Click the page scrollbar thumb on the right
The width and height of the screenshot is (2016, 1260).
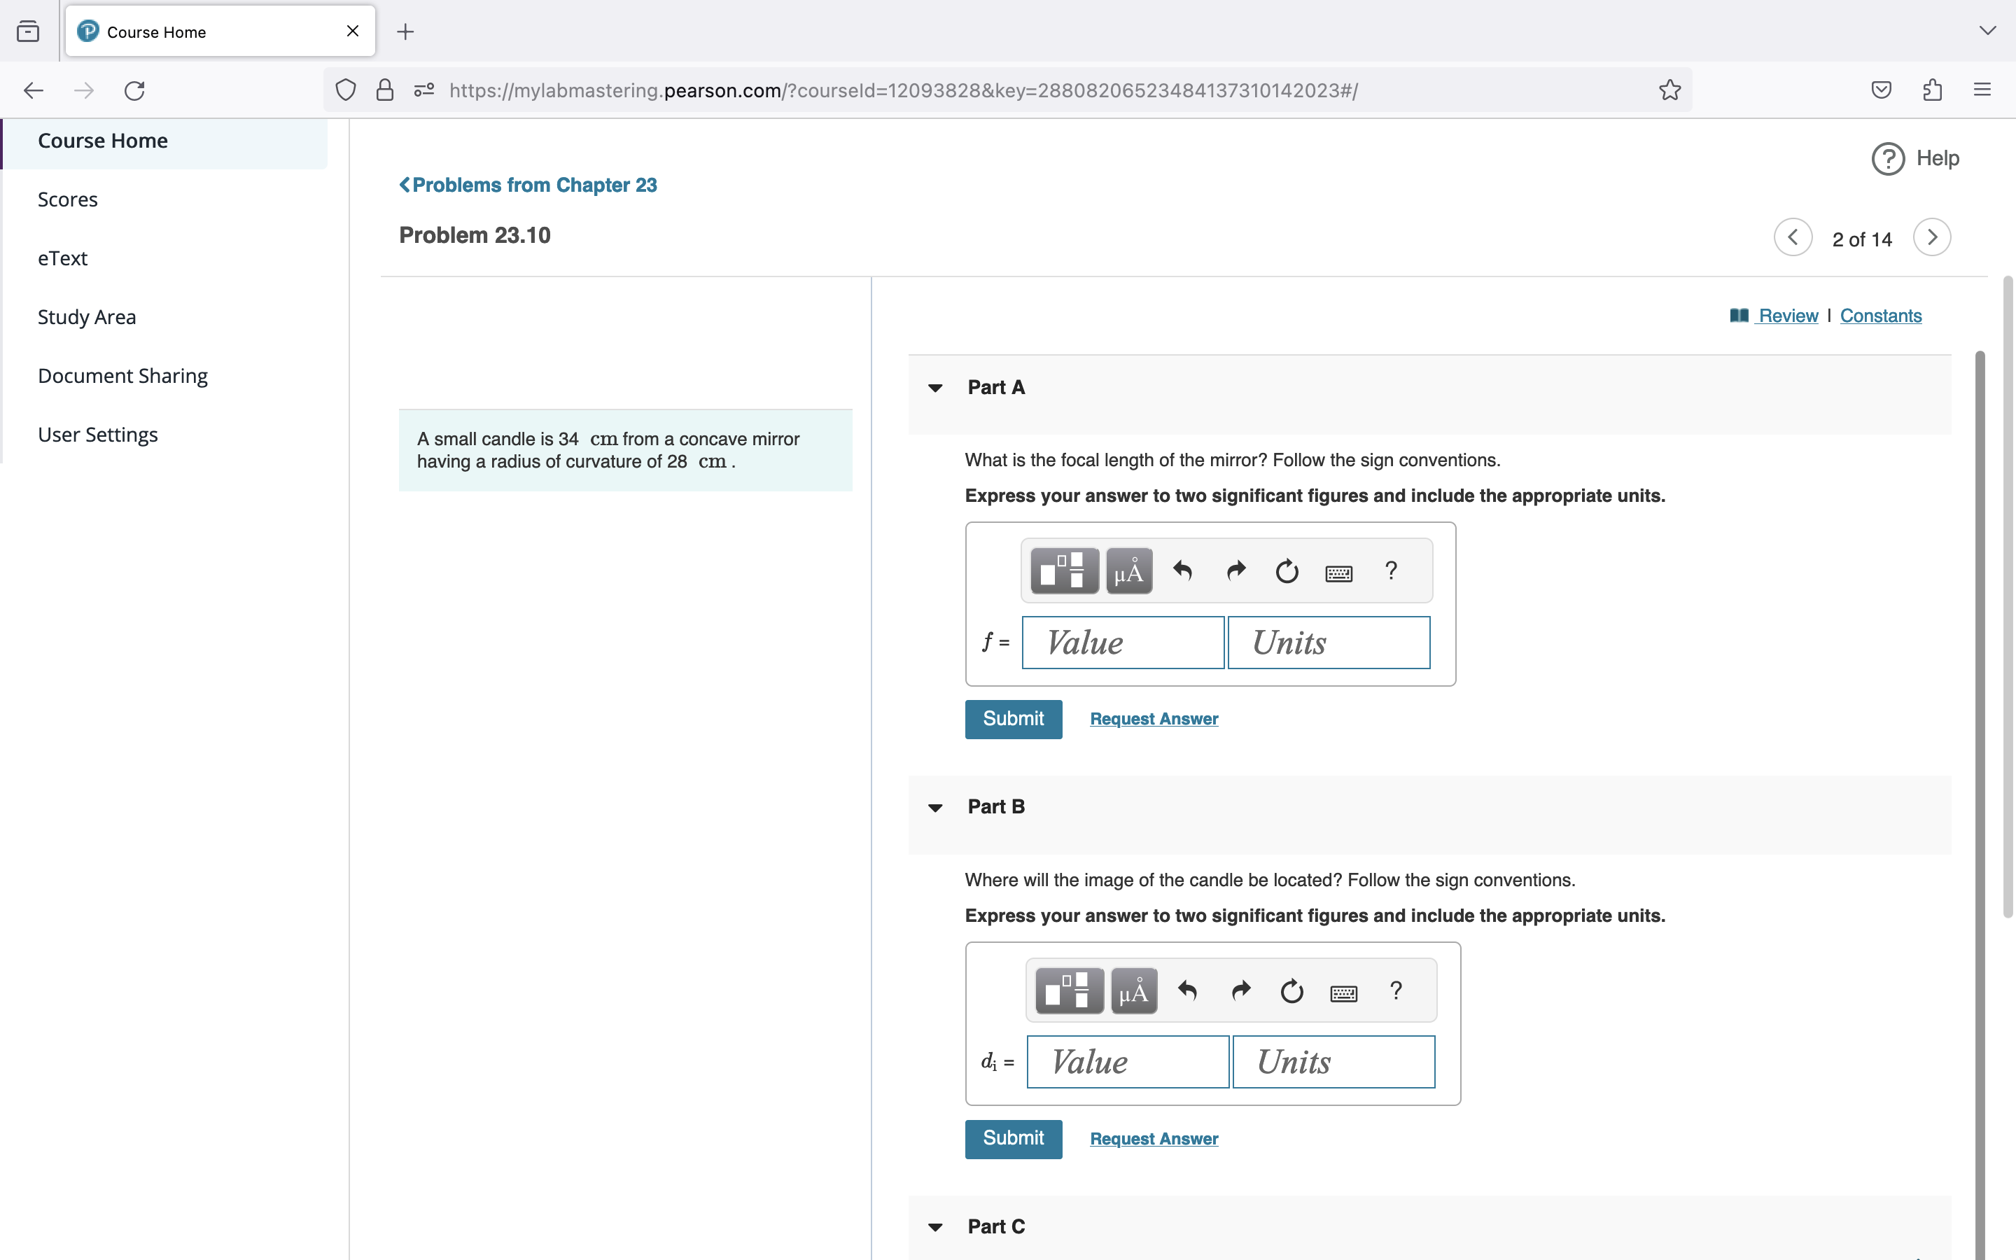(2008, 596)
